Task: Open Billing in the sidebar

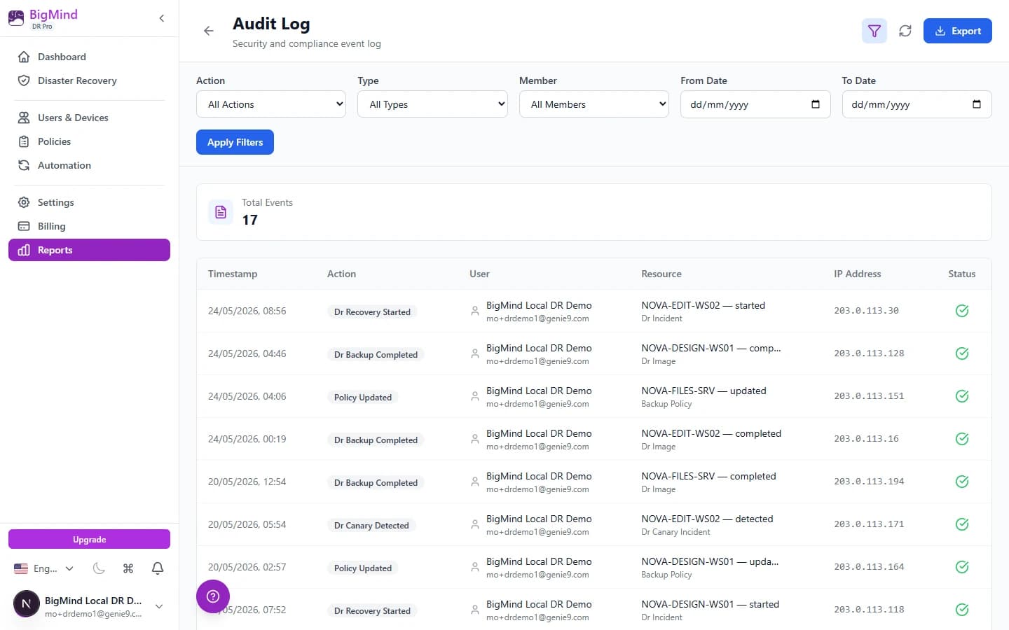Action: pos(89,226)
